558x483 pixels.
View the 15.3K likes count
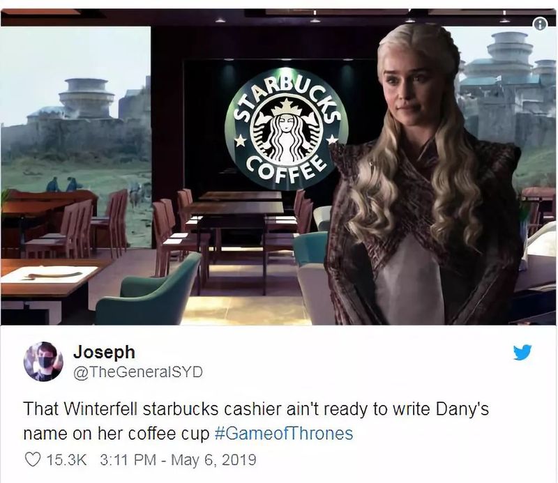pos(66,459)
